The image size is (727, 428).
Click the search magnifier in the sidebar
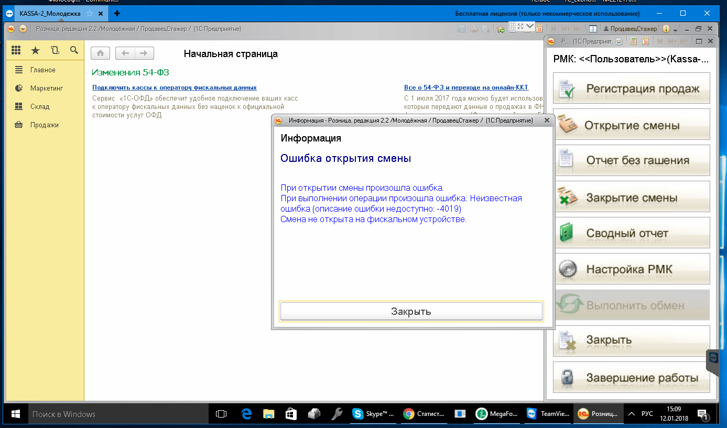tap(74, 50)
